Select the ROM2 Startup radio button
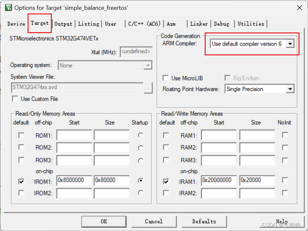This screenshot has height=231, width=308. coord(140,148)
